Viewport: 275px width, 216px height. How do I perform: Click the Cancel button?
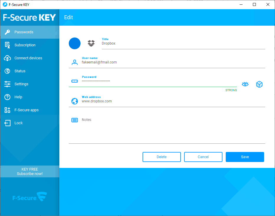203,157
